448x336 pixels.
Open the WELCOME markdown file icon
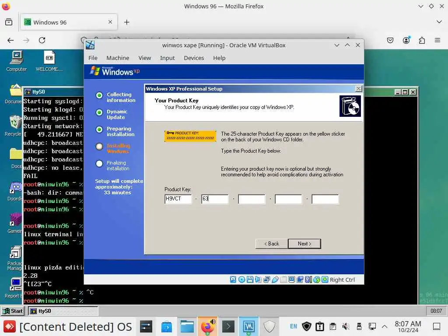tap(49, 61)
